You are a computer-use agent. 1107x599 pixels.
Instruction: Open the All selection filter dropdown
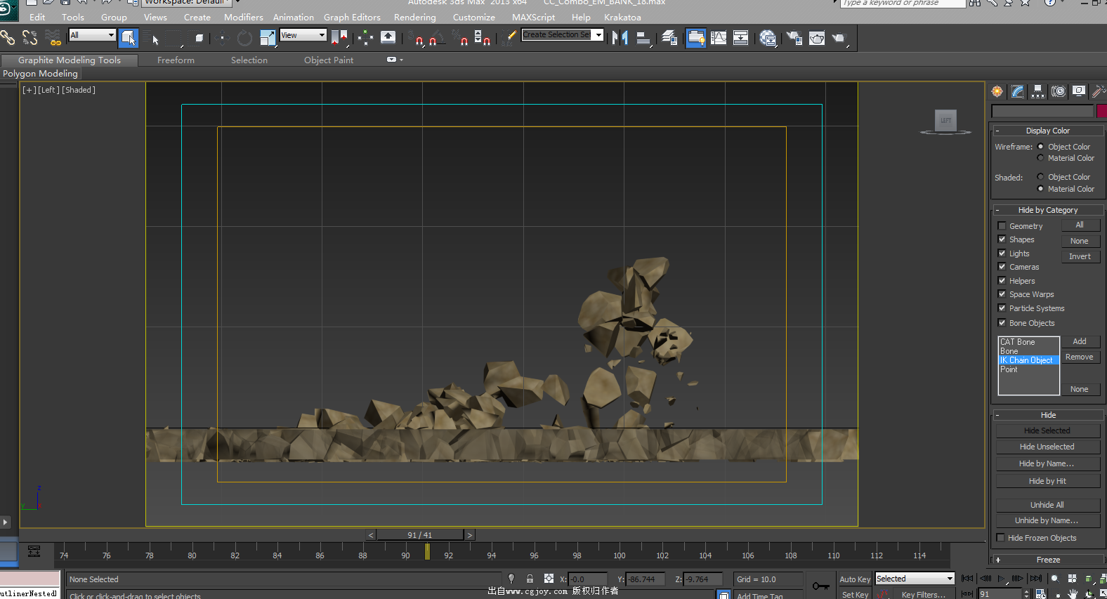(x=92, y=35)
